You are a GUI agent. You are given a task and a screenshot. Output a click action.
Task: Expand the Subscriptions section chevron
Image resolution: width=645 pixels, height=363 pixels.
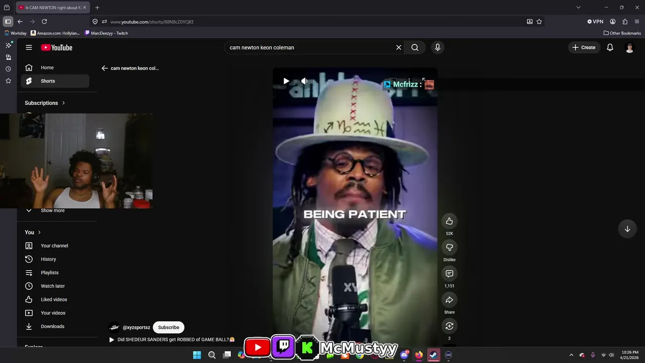coord(63,103)
